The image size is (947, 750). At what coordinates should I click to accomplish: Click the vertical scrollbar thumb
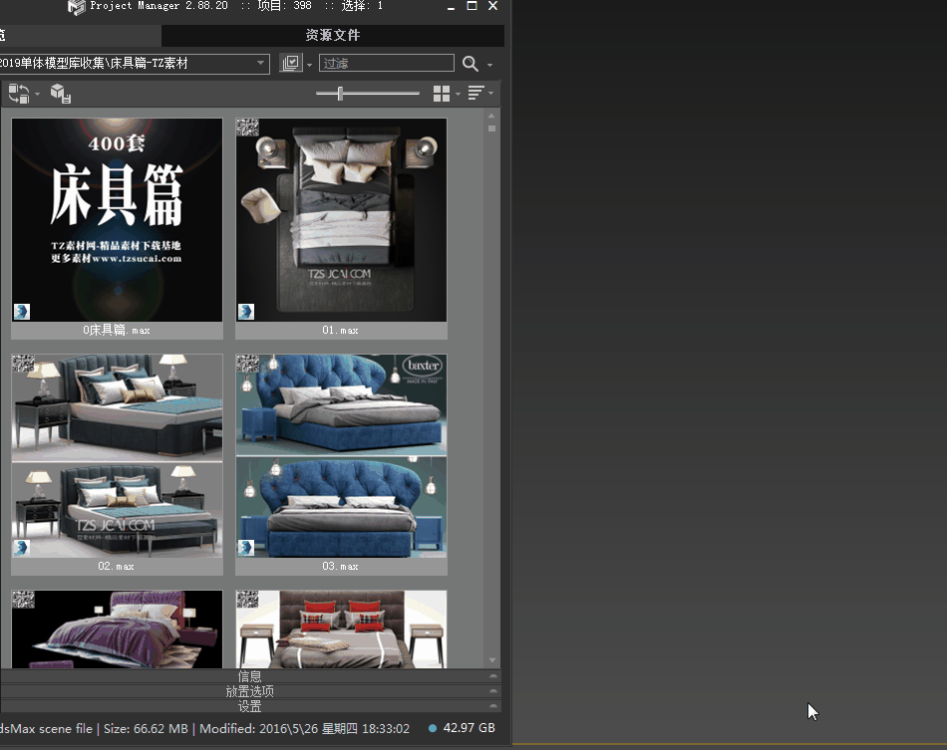[x=491, y=128]
